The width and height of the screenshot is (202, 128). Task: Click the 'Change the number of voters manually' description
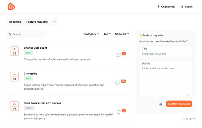coord(57,59)
